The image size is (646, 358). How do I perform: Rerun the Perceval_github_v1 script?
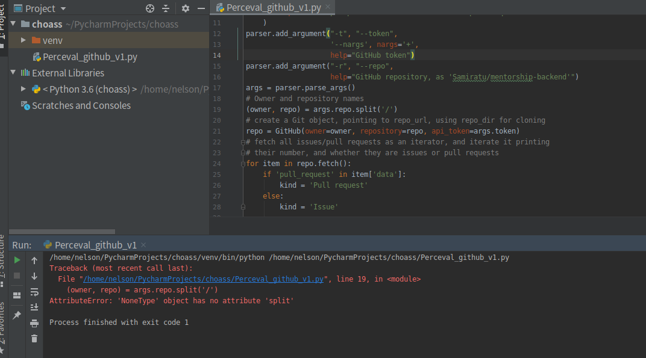pos(17,260)
